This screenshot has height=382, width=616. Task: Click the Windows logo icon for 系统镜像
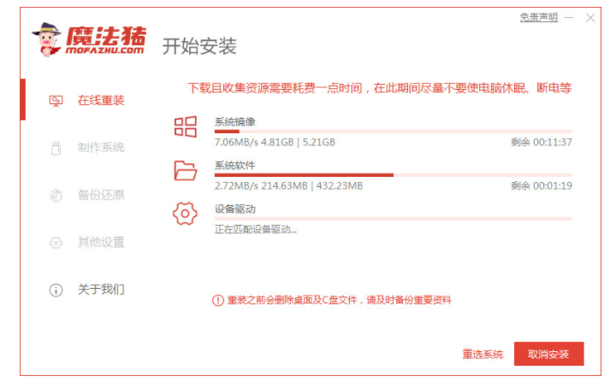pyautogui.click(x=185, y=127)
